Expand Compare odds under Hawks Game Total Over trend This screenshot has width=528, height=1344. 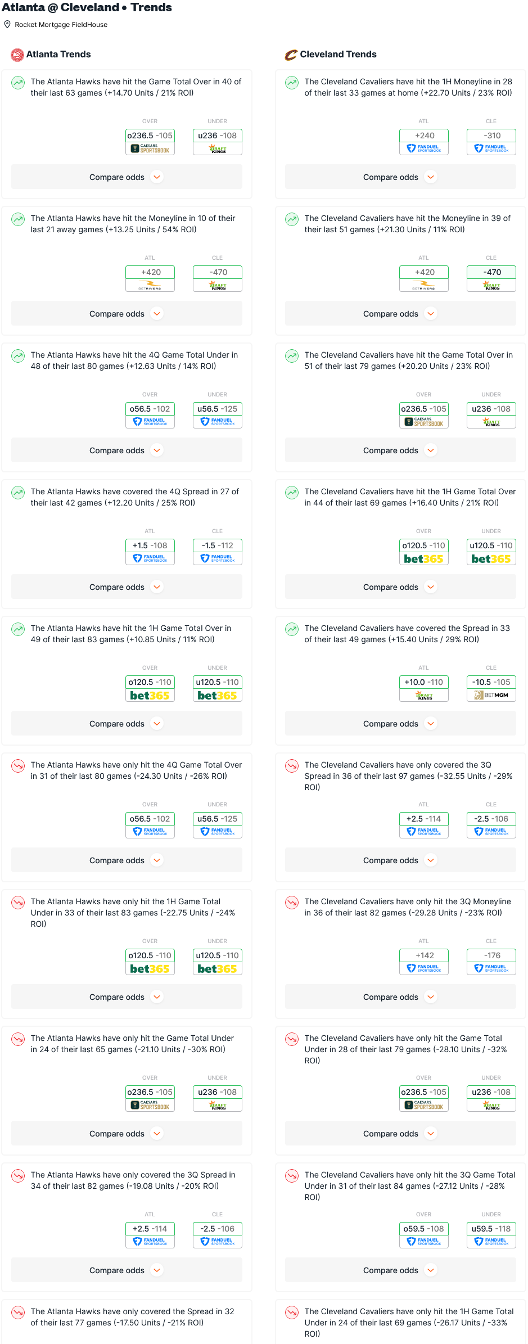pyautogui.click(x=127, y=177)
